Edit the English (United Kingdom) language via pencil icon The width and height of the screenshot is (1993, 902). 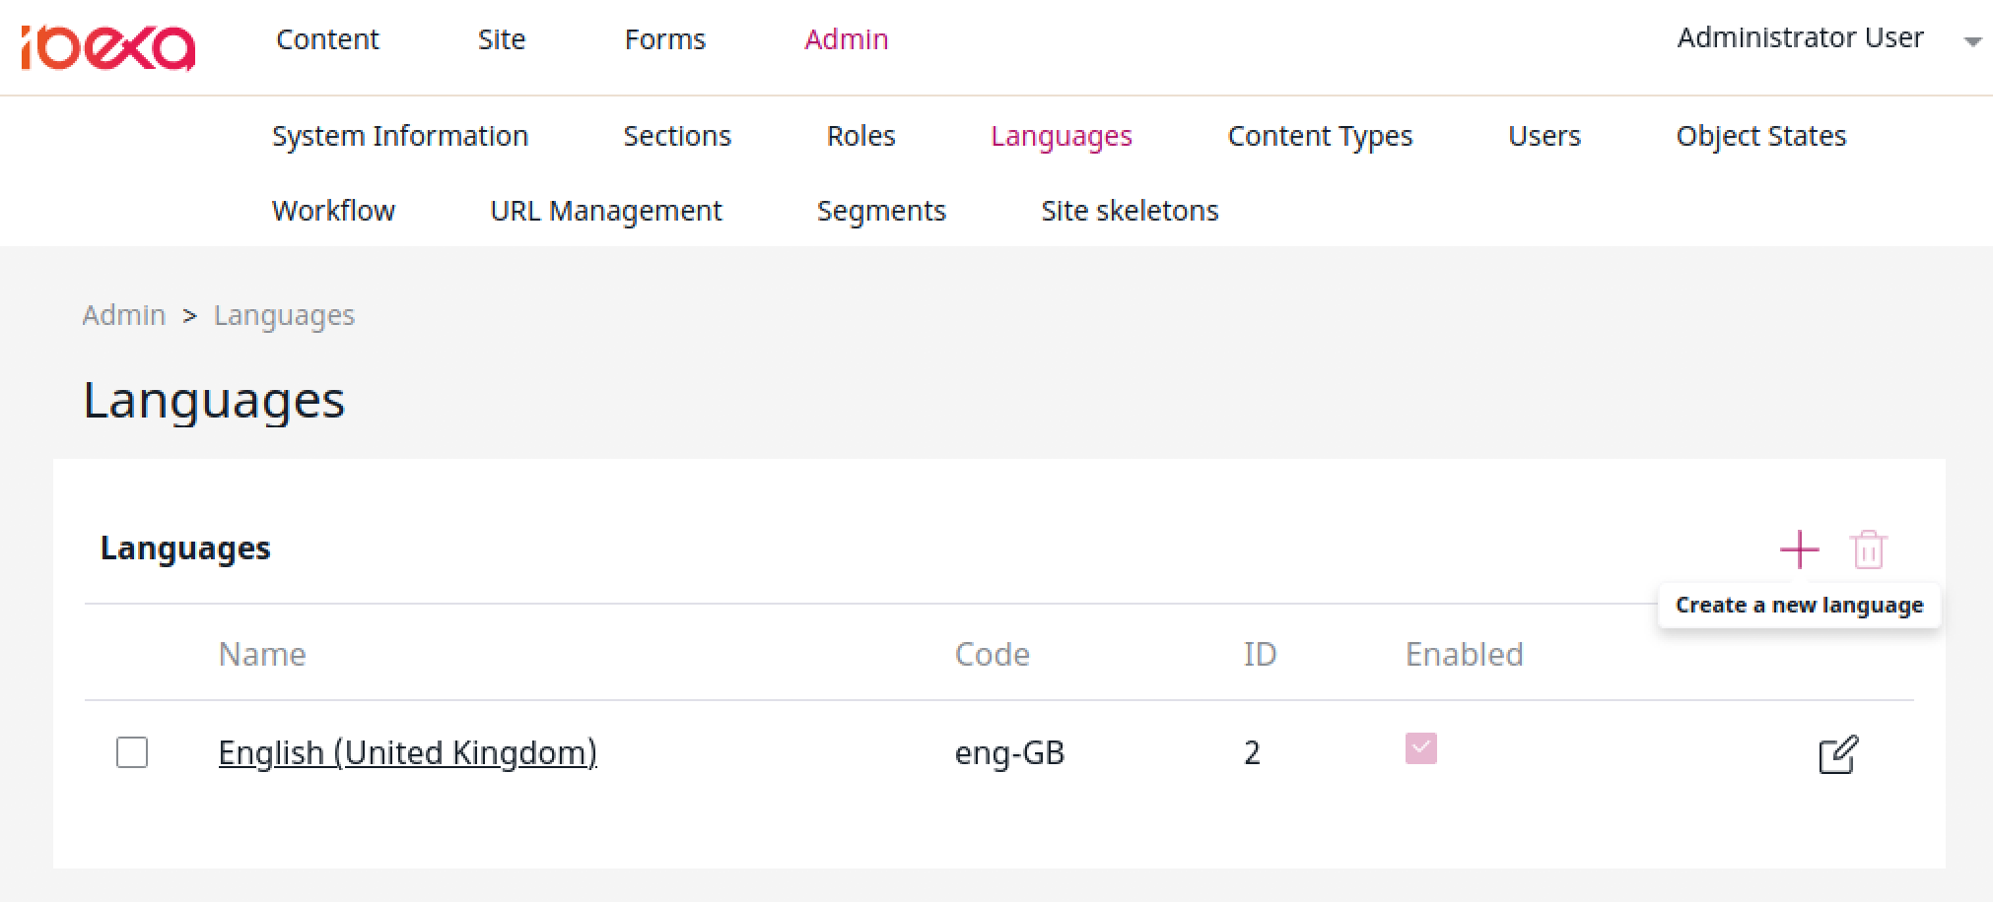(x=1838, y=754)
